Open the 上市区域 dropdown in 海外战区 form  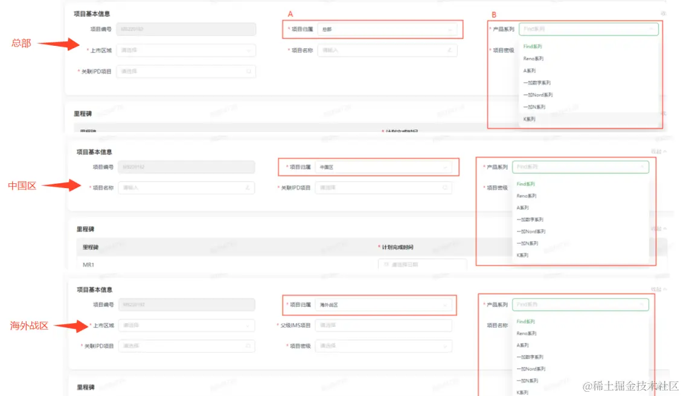187,325
